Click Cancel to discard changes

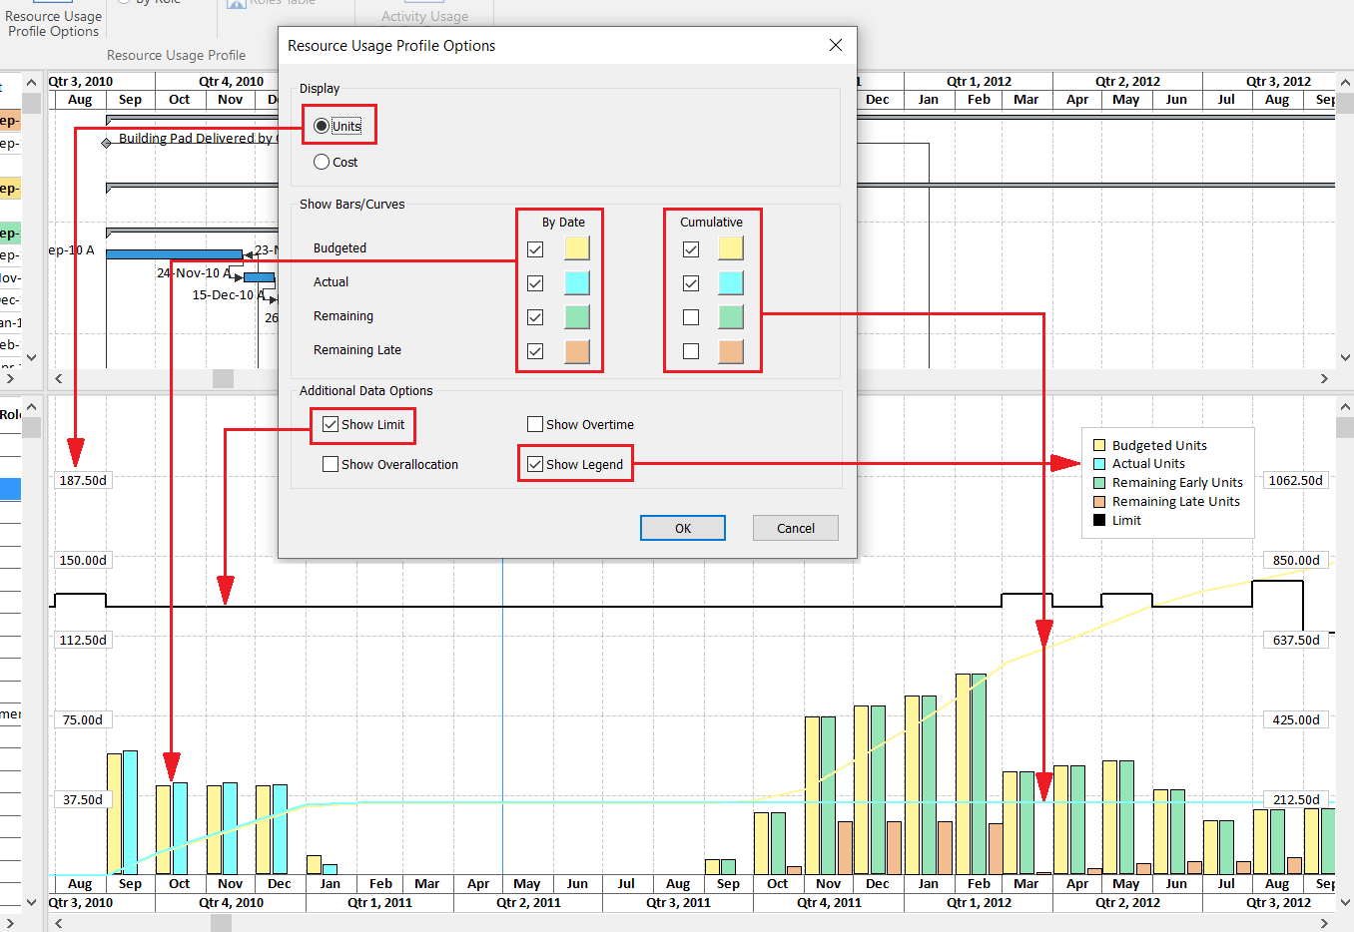click(x=795, y=528)
